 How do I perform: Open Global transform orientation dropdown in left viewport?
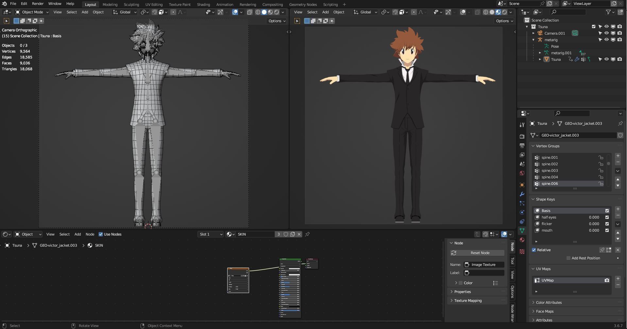125,12
